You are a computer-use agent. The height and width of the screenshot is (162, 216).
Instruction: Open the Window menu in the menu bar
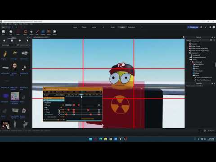(26, 24)
